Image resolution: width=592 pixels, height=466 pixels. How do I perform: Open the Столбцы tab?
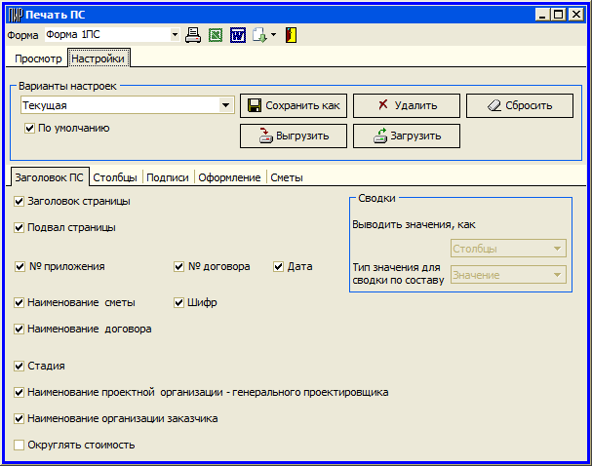pos(115,177)
